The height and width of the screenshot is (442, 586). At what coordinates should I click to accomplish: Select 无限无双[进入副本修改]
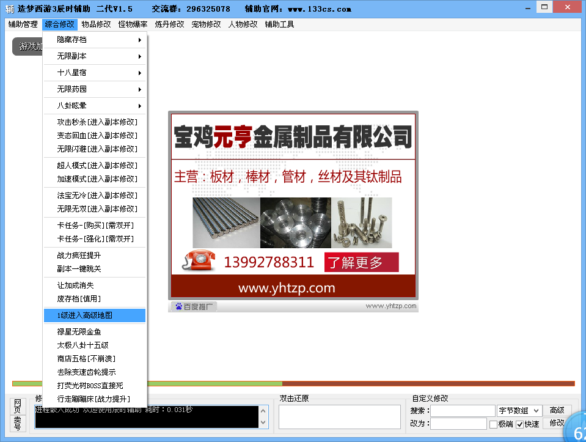click(x=95, y=208)
